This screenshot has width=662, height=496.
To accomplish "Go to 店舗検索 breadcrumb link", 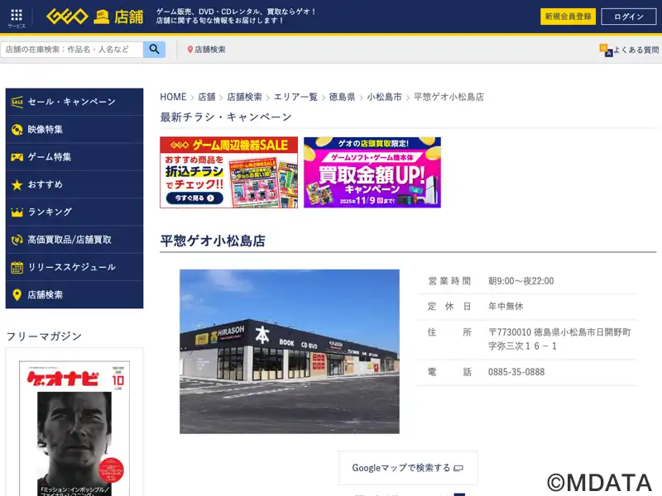I will click(244, 97).
